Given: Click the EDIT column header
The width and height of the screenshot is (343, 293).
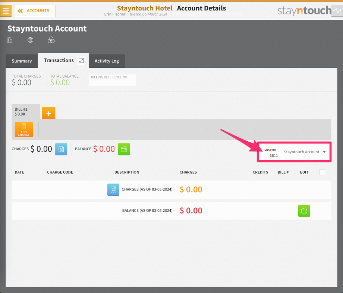Looking at the screenshot, I should [304, 172].
